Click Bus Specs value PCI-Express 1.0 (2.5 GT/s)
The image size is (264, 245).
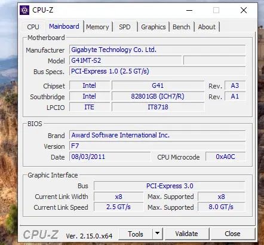[x=157, y=71]
